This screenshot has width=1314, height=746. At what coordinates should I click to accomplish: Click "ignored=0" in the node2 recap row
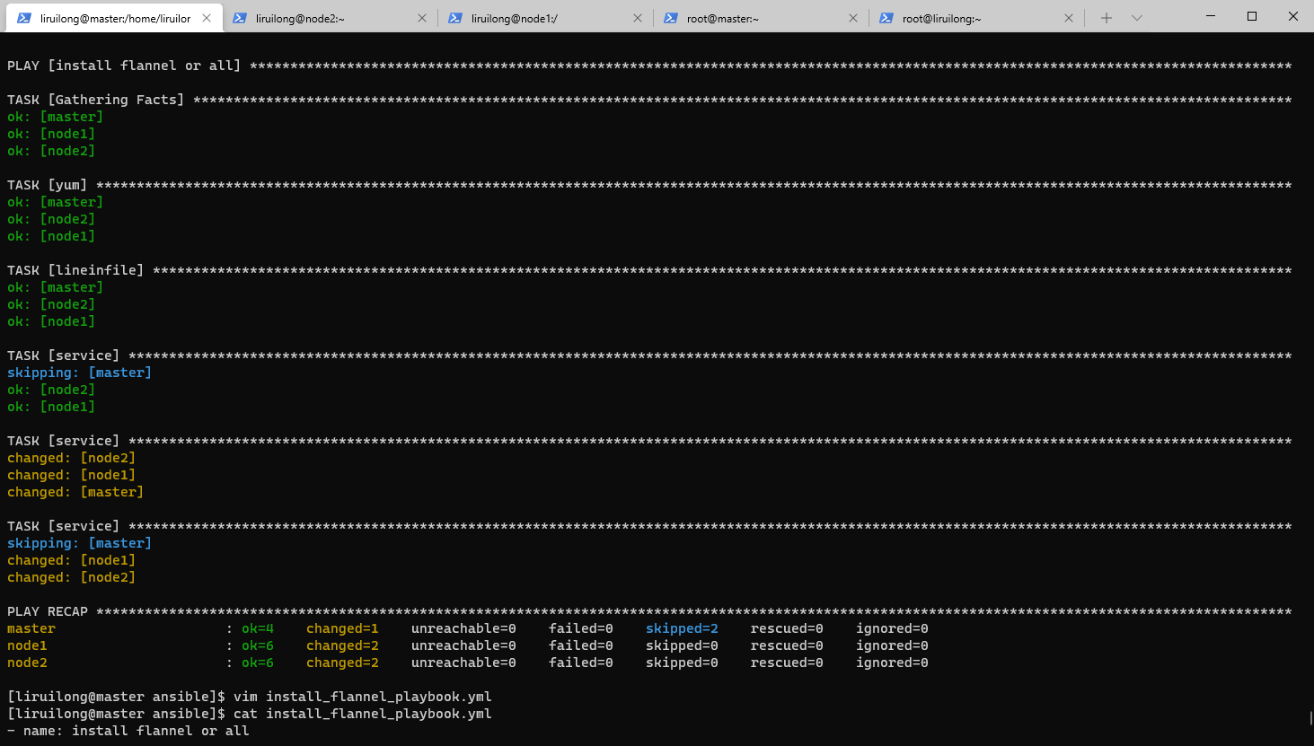892,663
